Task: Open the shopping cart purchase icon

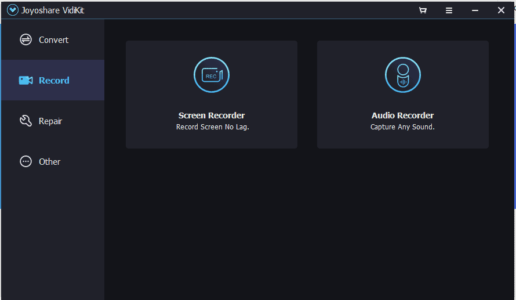Action: 423,10
